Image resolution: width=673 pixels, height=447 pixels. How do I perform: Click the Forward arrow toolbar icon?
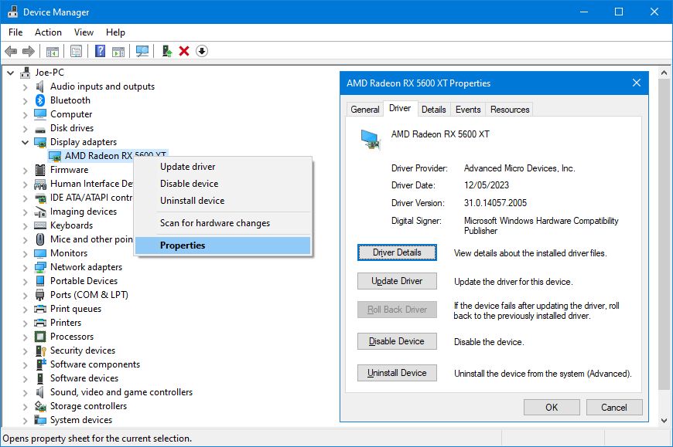pos(29,52)
